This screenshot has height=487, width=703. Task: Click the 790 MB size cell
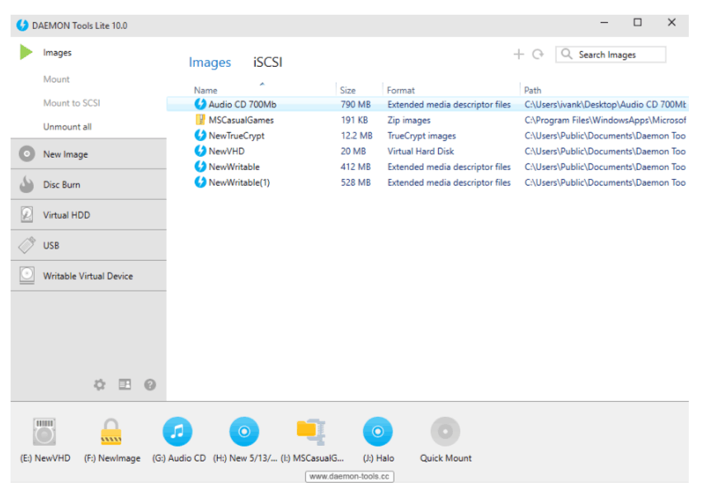356,105
